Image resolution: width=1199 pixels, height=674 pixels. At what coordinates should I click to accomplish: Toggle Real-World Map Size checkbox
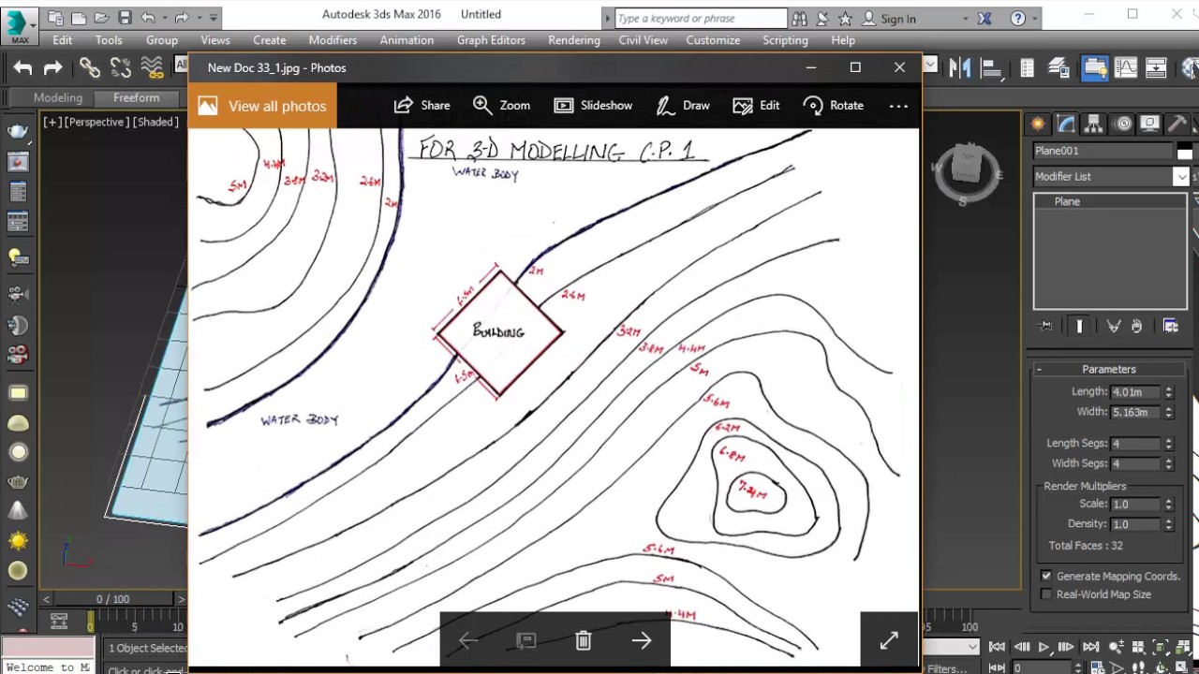(1046, 594)
